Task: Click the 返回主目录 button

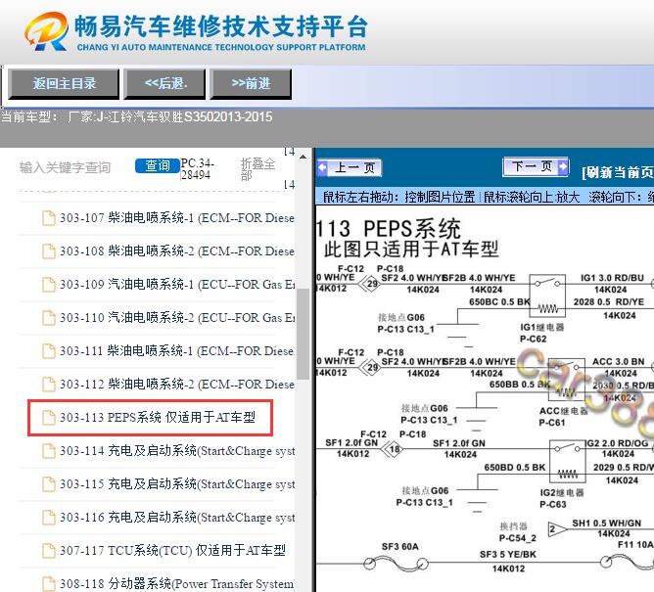Action: (64, 84)
